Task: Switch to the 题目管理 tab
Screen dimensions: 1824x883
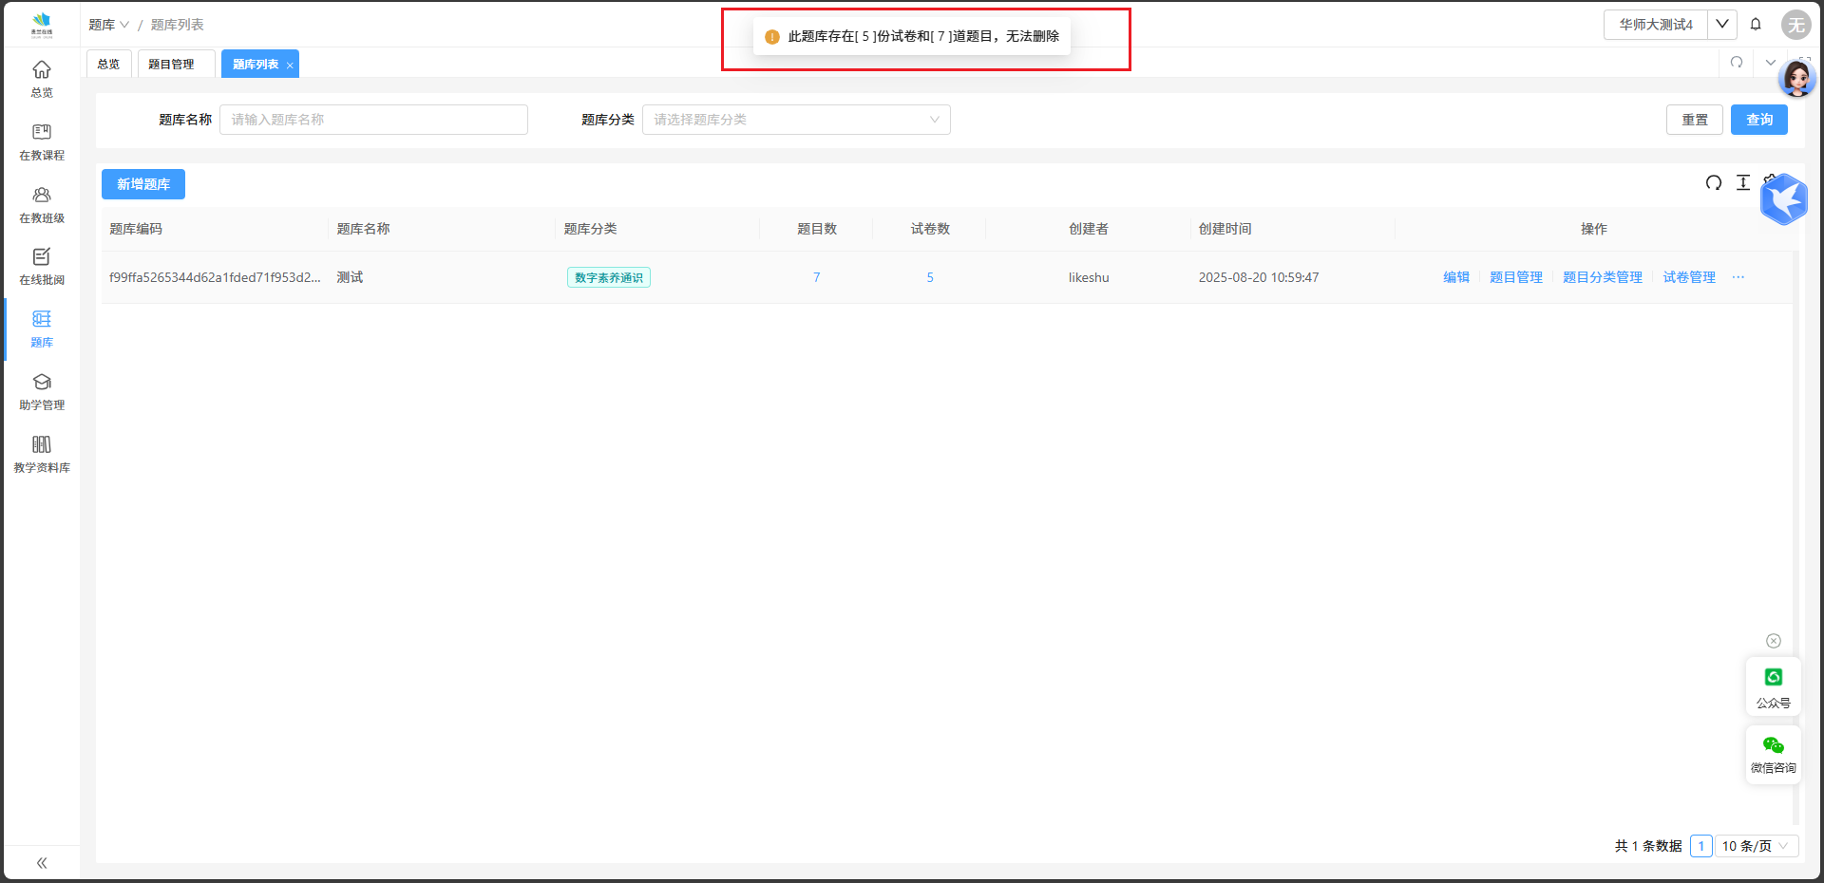Action: coord(171,65)
